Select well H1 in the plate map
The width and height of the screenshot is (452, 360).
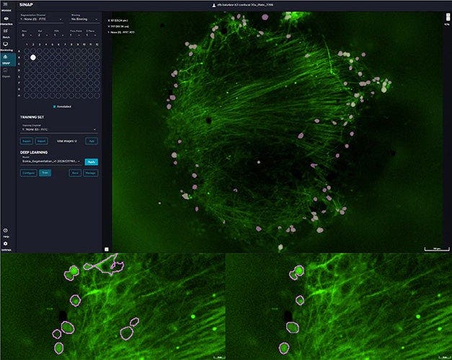27,95
